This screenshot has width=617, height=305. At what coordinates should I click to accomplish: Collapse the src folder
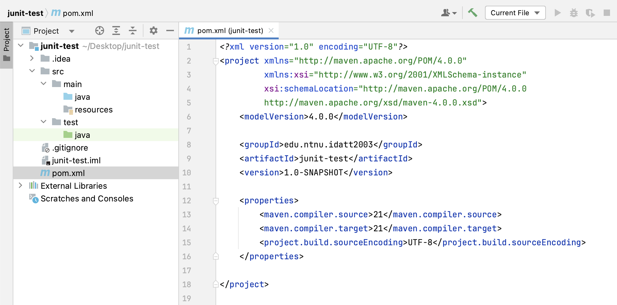(32, 71)
